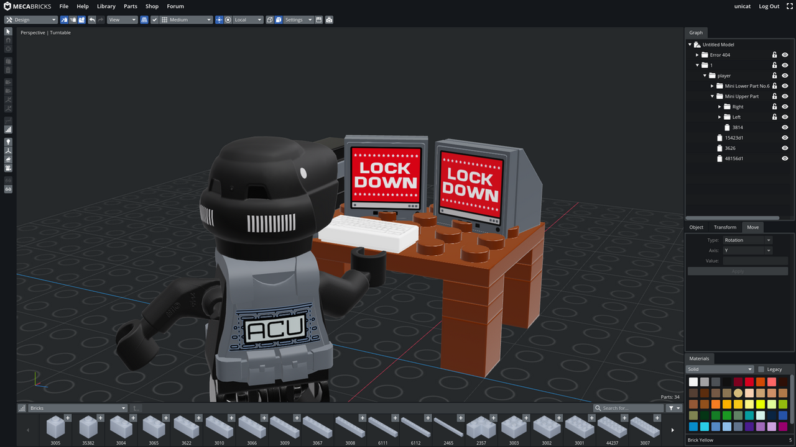The height and width of the screenshot is (447, 796).
Task: Open the Settings dropdown
Action: tap(298, 20)
